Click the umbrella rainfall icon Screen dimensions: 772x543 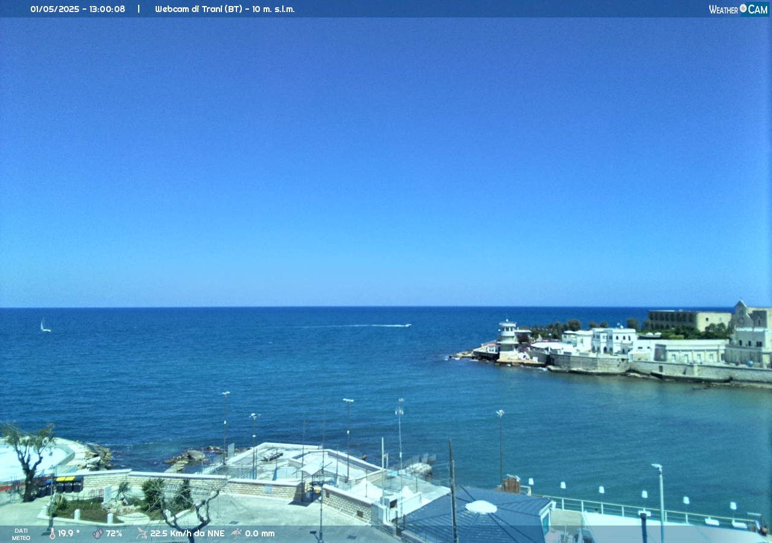(x=236, y=533)
